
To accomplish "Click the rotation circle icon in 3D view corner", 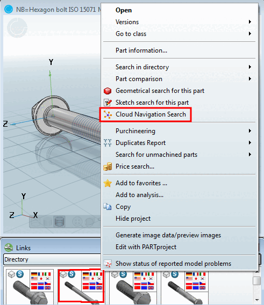I will pos(17,28).
